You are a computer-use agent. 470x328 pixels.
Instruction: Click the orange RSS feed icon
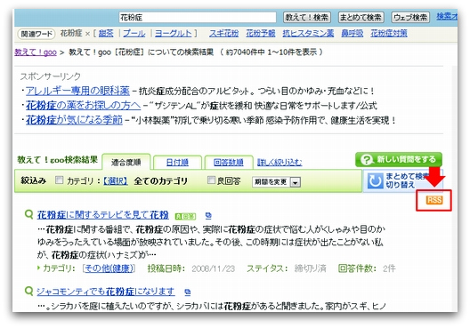coord(434,200)
